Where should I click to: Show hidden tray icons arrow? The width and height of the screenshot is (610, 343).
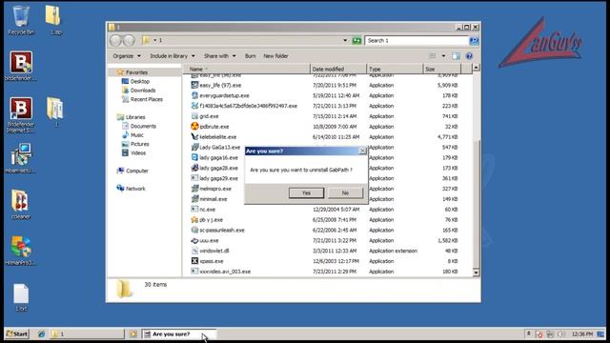528,333
